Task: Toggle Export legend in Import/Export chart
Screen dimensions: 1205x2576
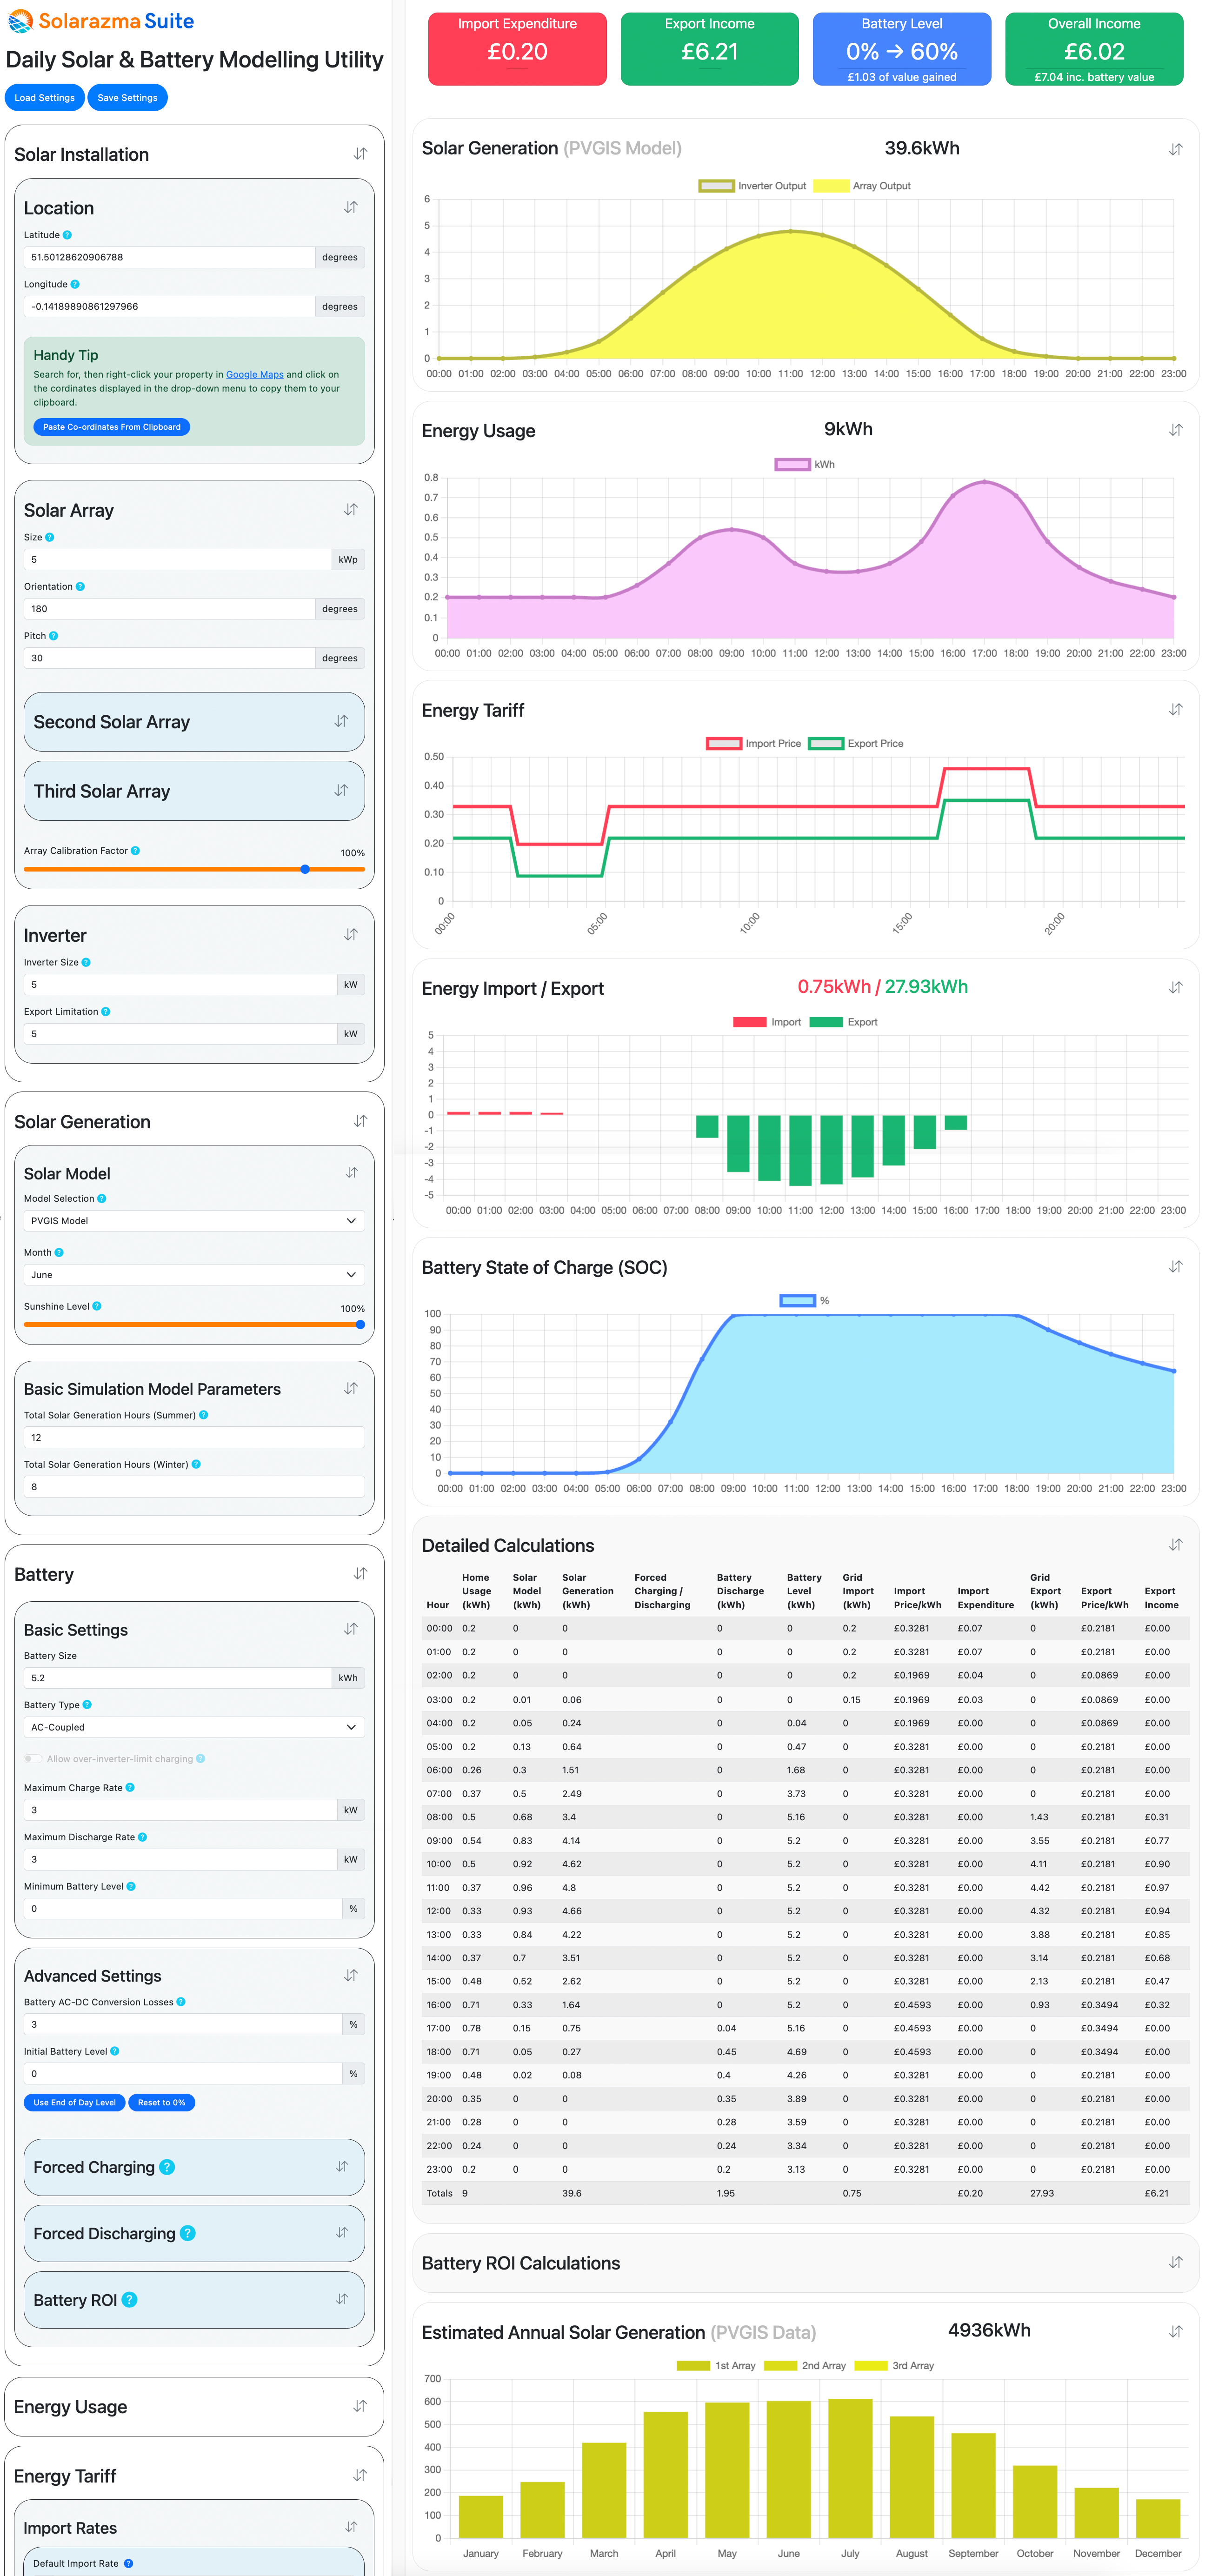Action: tap(844, 1022)
